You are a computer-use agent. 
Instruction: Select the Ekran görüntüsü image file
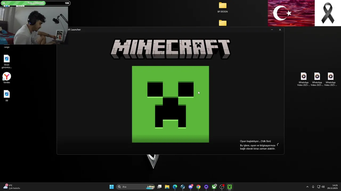pyautogui.click(x=7, y=62)
